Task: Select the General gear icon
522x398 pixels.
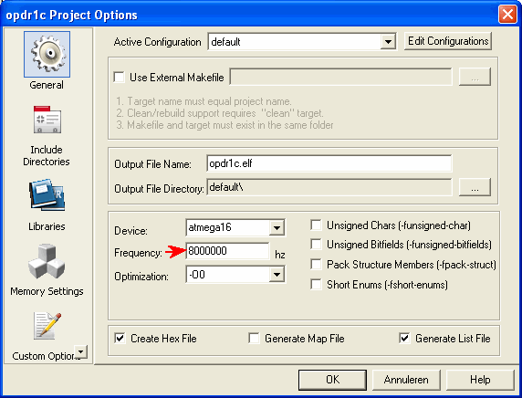Action: point(47,54)
